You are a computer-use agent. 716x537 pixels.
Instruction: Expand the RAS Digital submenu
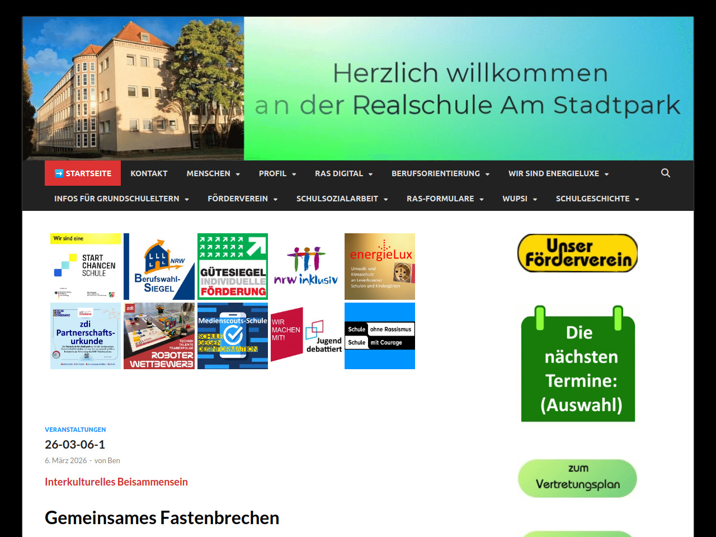[x=343, y=173]
